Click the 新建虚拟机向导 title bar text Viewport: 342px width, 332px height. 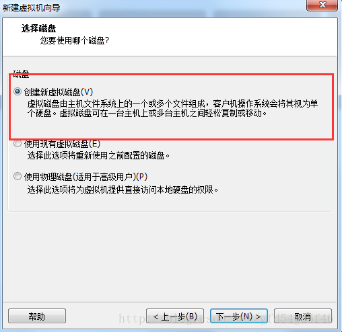pyautogui.click(x=32, y=7)
